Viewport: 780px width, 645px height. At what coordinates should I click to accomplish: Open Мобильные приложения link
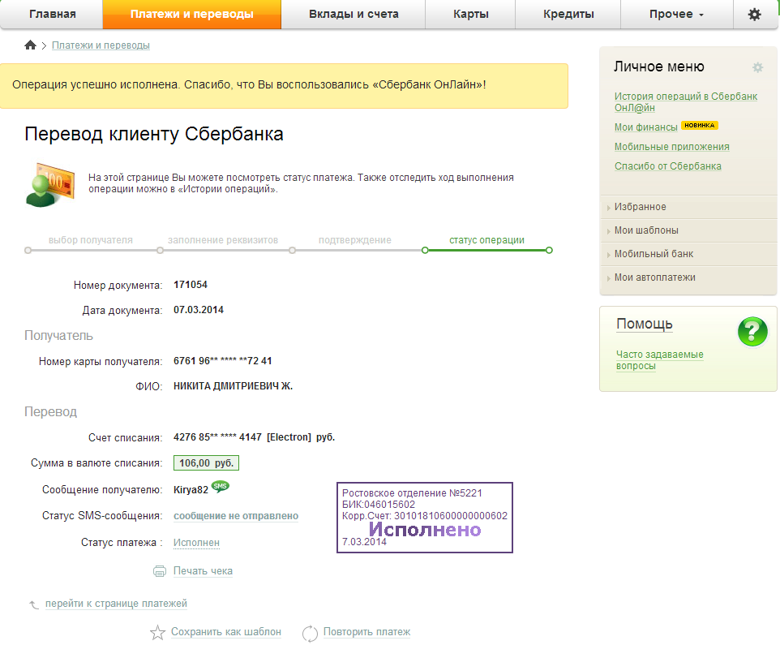point(671,146)
